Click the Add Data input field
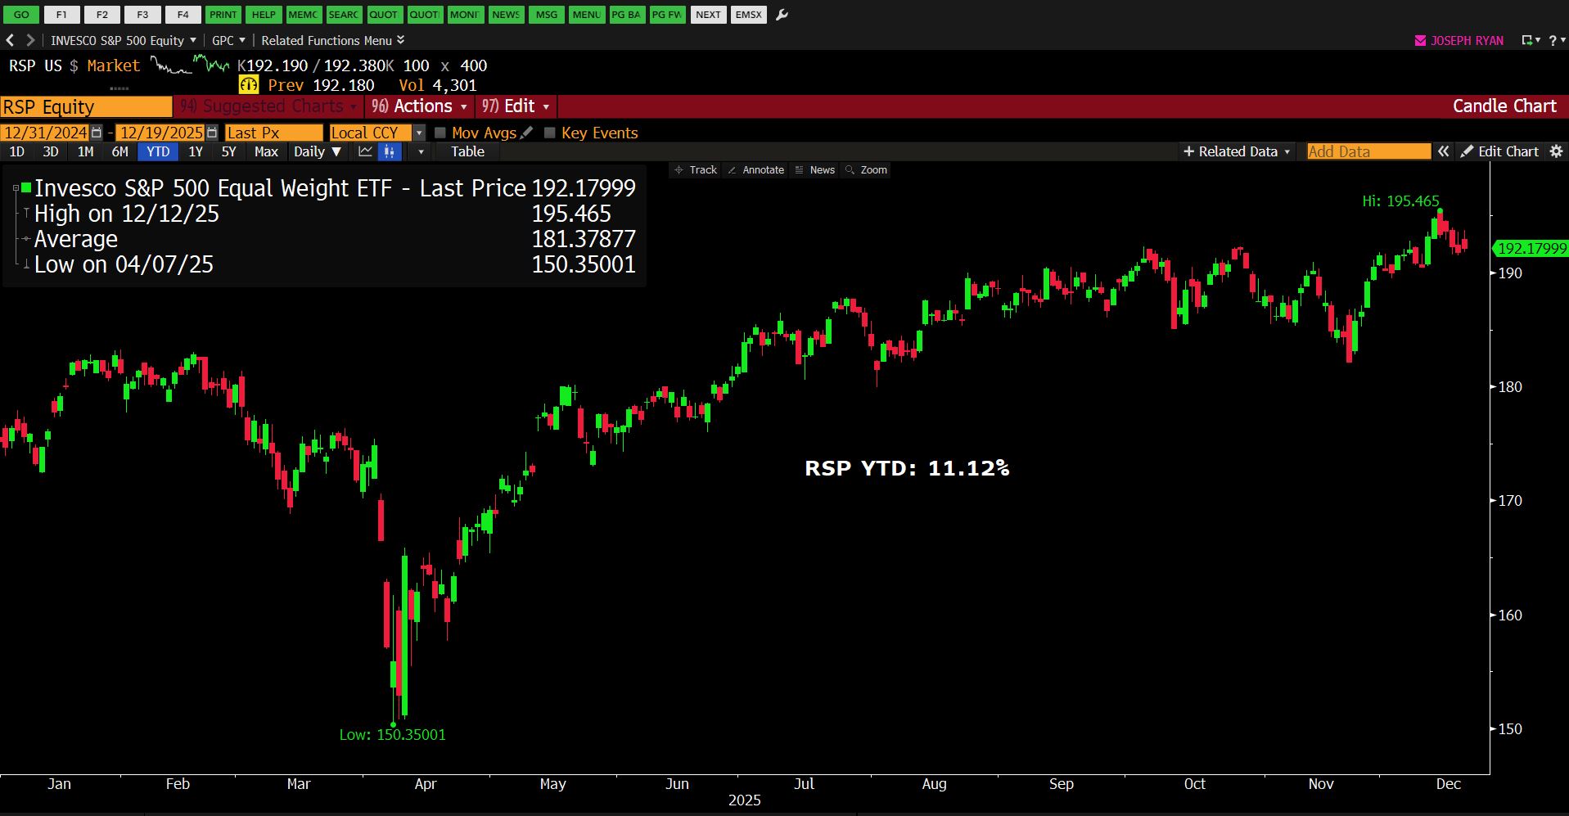Viewport: 1569px width, 816px height. click(x=1368, y=151)
